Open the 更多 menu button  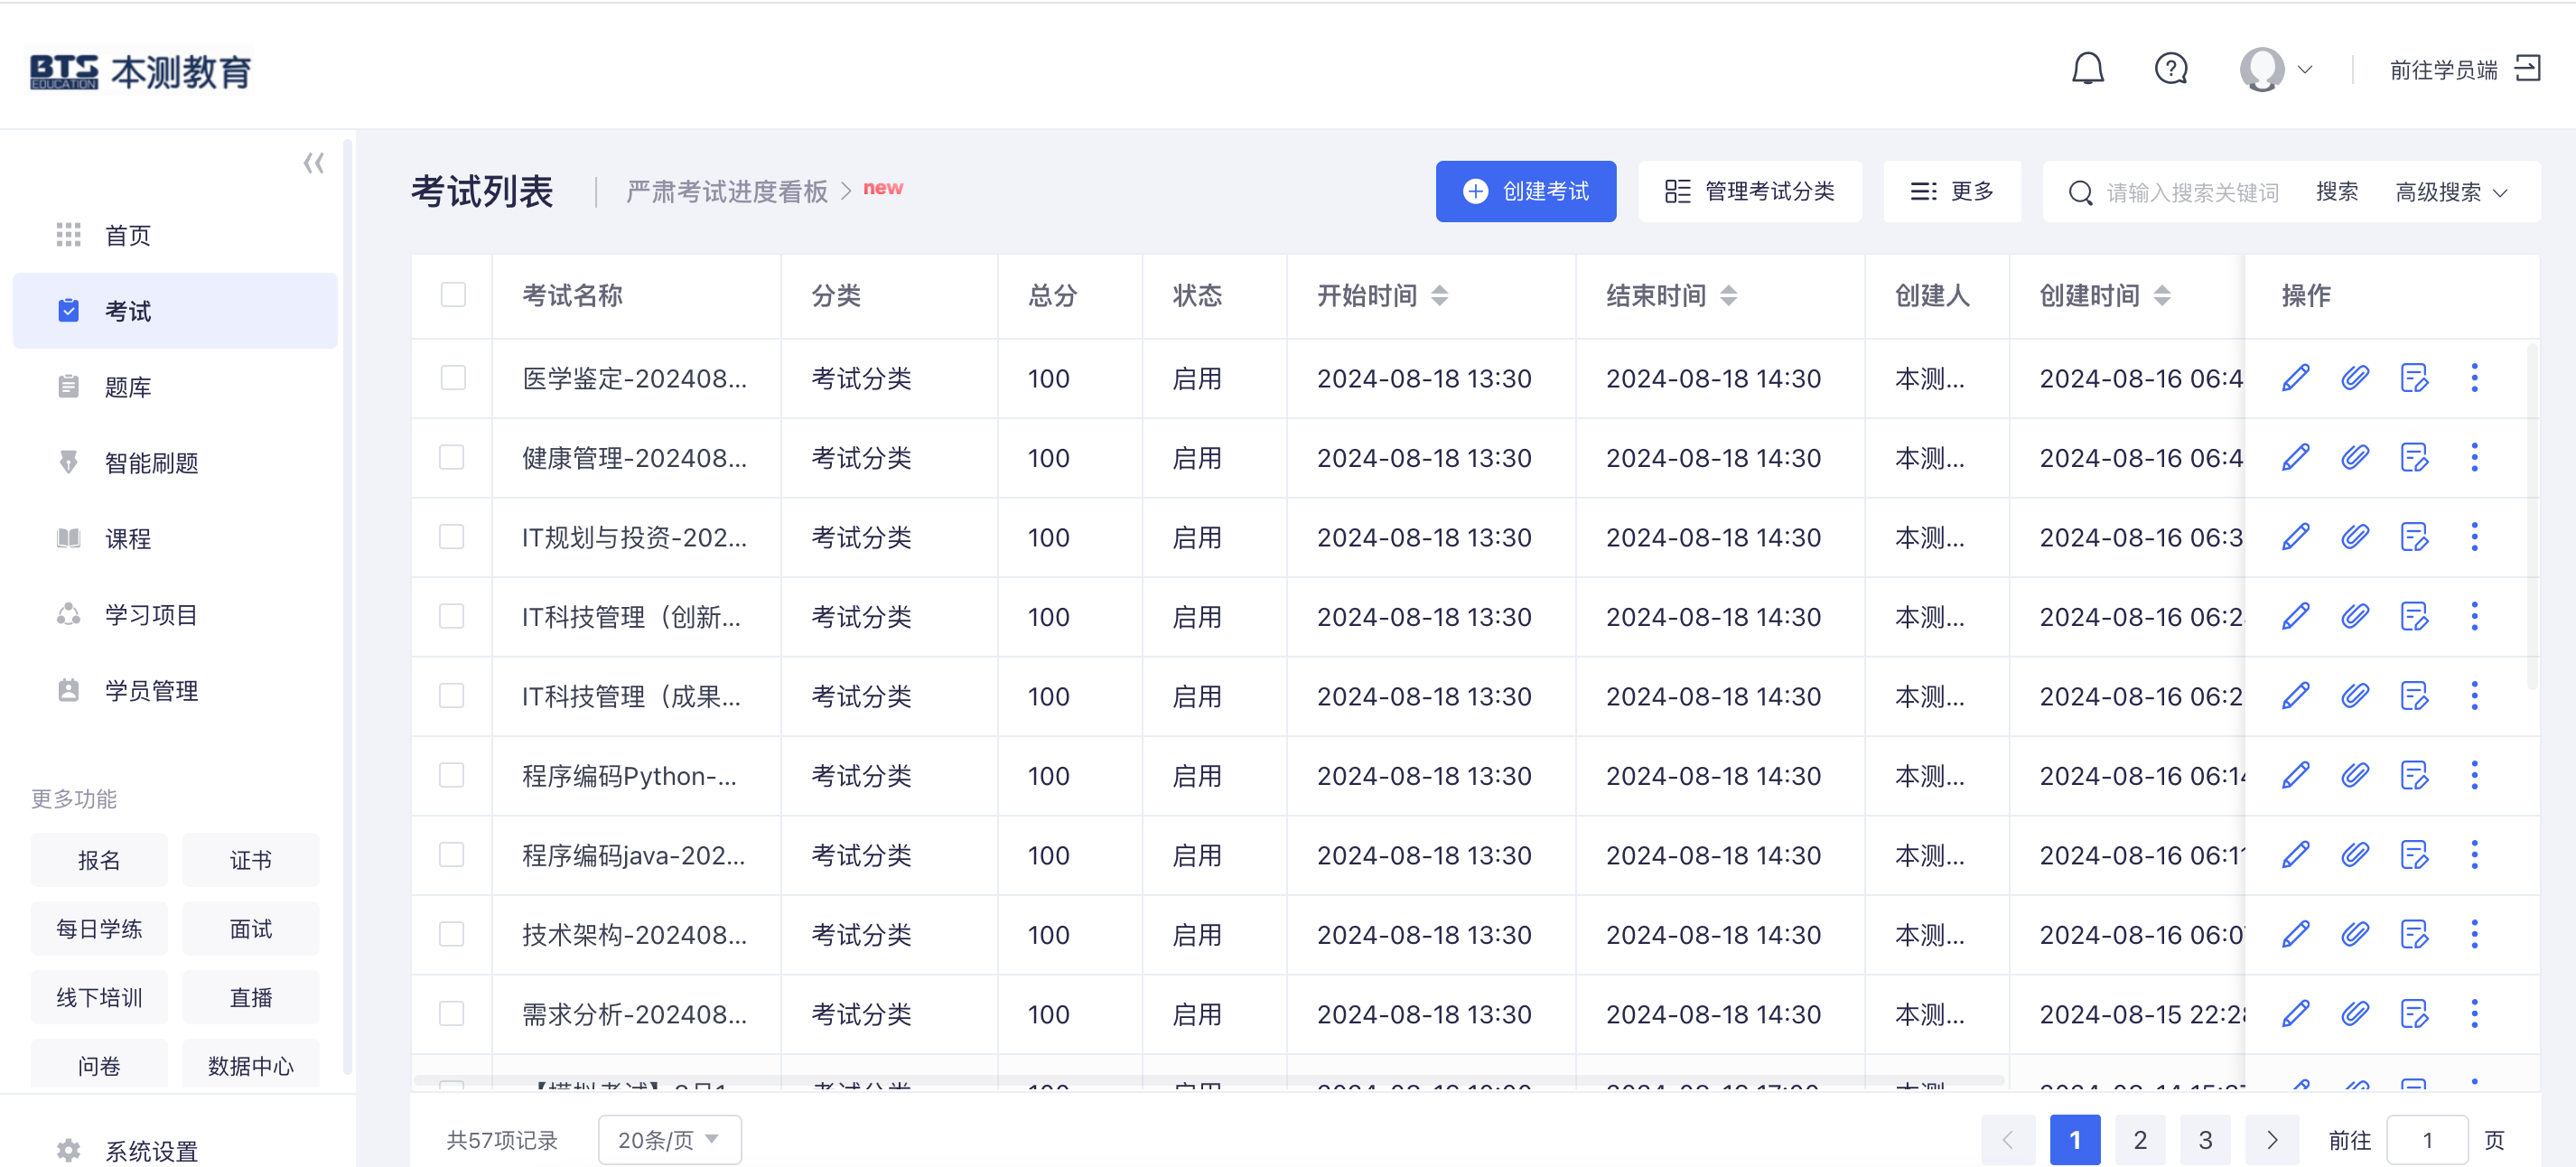tap(1952, 191)
